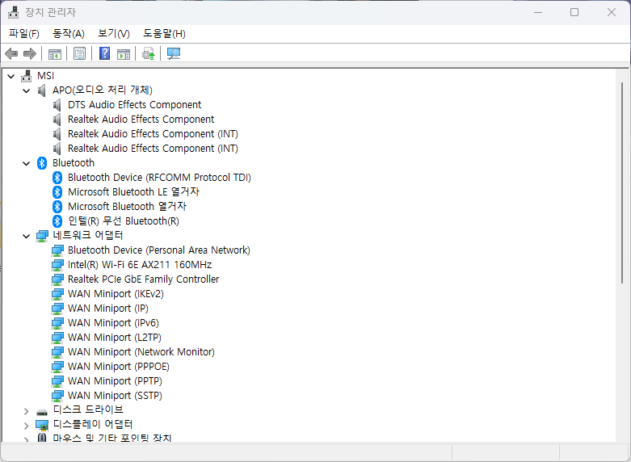
Task: Open the 보기(V) menu
Action: [x=114, y=33]
